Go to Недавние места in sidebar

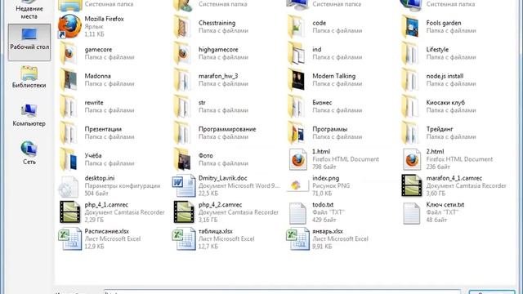click(29, 10)
